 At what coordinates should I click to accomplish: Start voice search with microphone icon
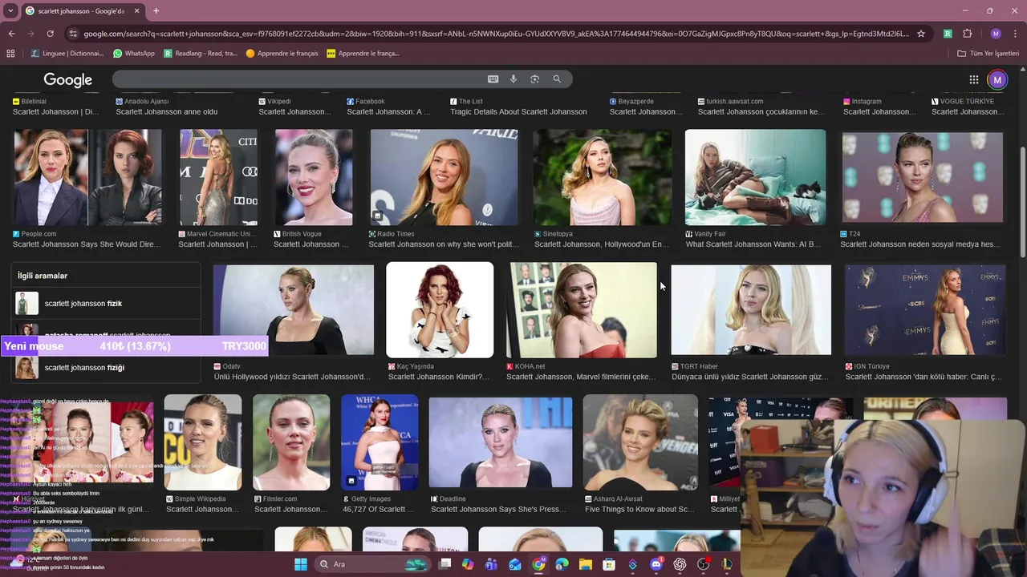[513, 79]
